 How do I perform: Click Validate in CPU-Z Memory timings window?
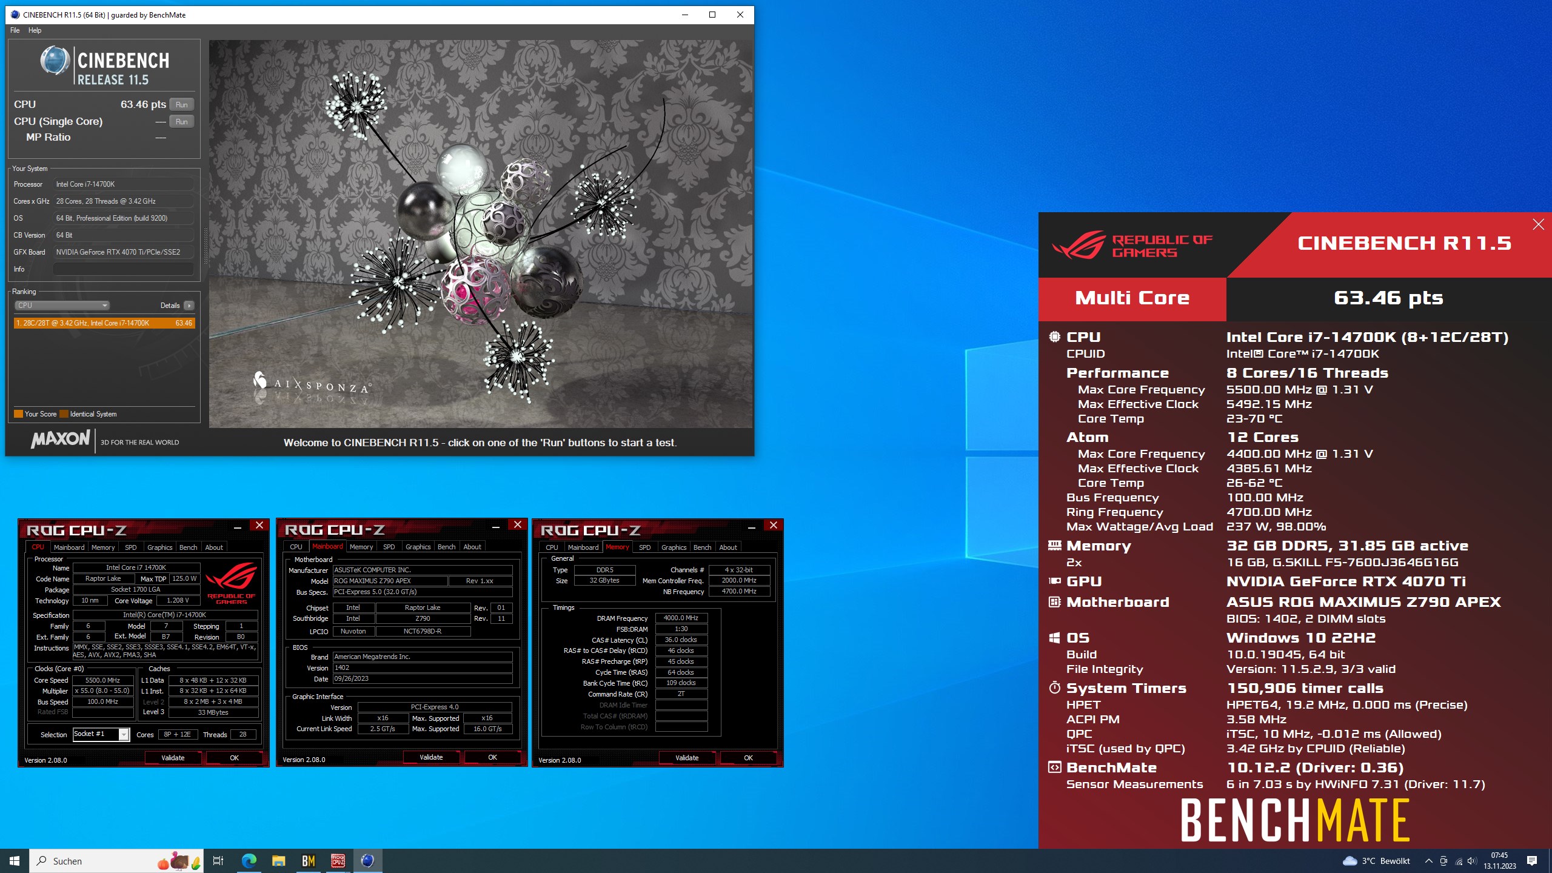pos(687,758)
